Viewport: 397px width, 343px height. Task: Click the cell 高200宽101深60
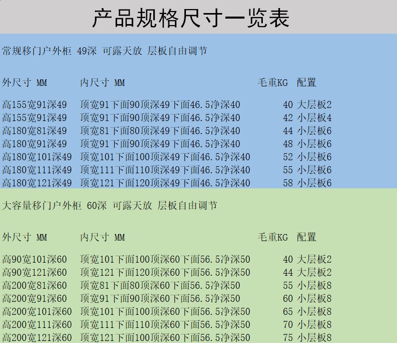[37, 312]
